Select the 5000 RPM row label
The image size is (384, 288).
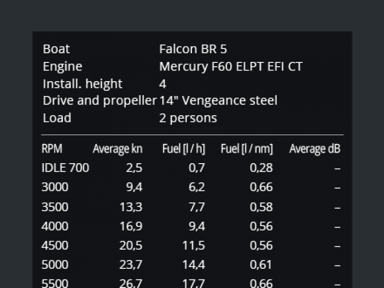(x=55, y=265)
